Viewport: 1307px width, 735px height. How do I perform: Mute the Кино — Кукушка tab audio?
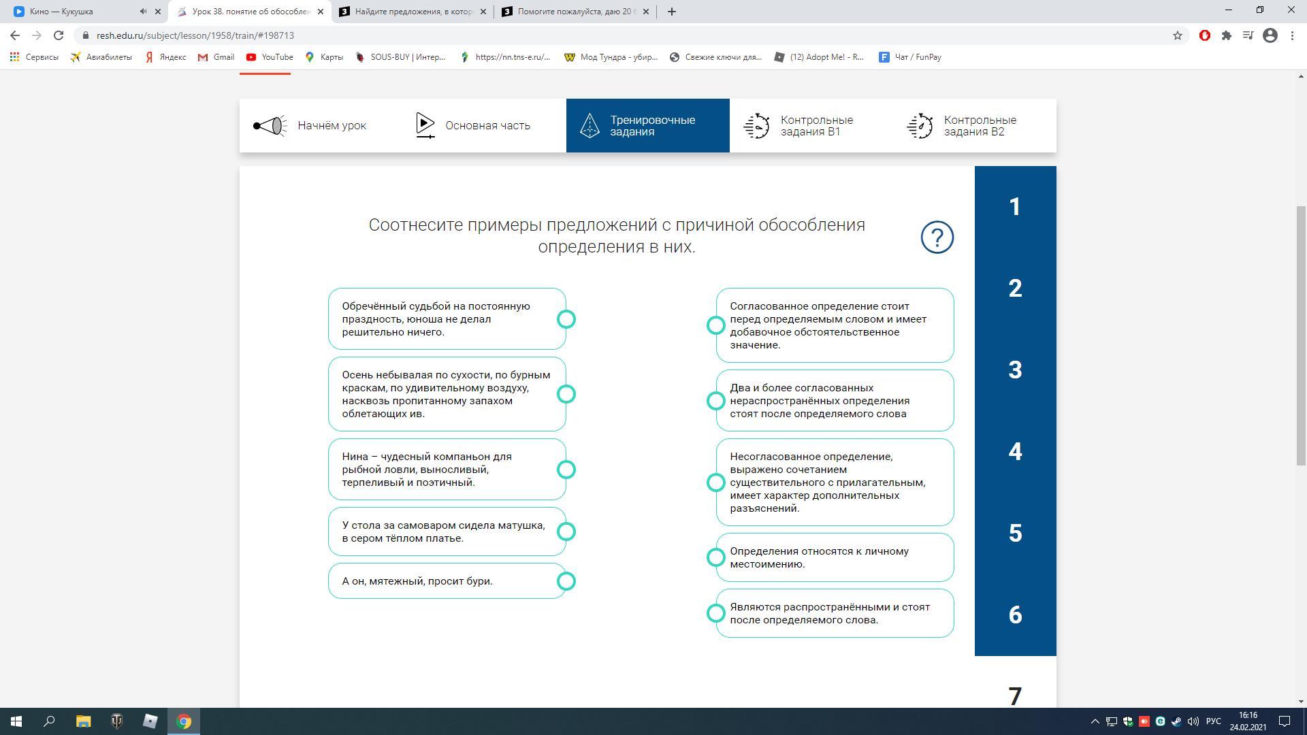143,12
